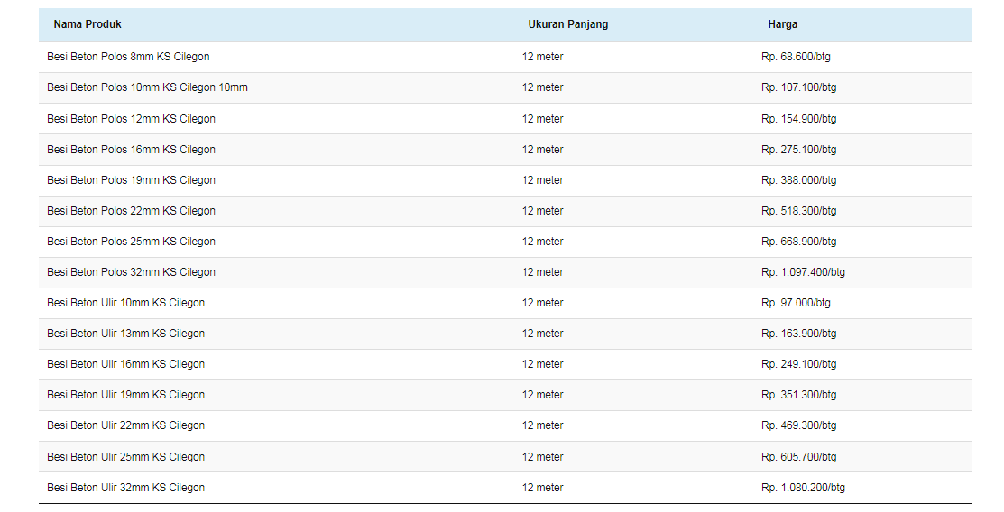The height and width of the screenshot is (512, 1004).
Task: Select Besi Beton Ulir 16mm KS Cilegon
Action: coord(126,364)
